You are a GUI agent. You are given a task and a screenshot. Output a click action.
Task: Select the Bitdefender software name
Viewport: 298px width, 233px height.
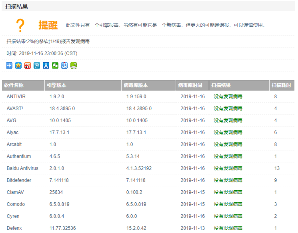19,180
